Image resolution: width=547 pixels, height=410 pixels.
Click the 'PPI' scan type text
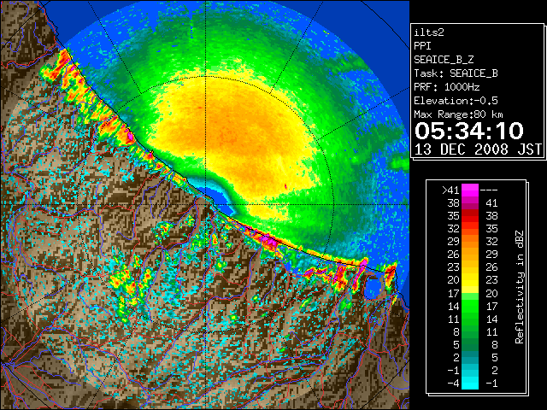422,46
